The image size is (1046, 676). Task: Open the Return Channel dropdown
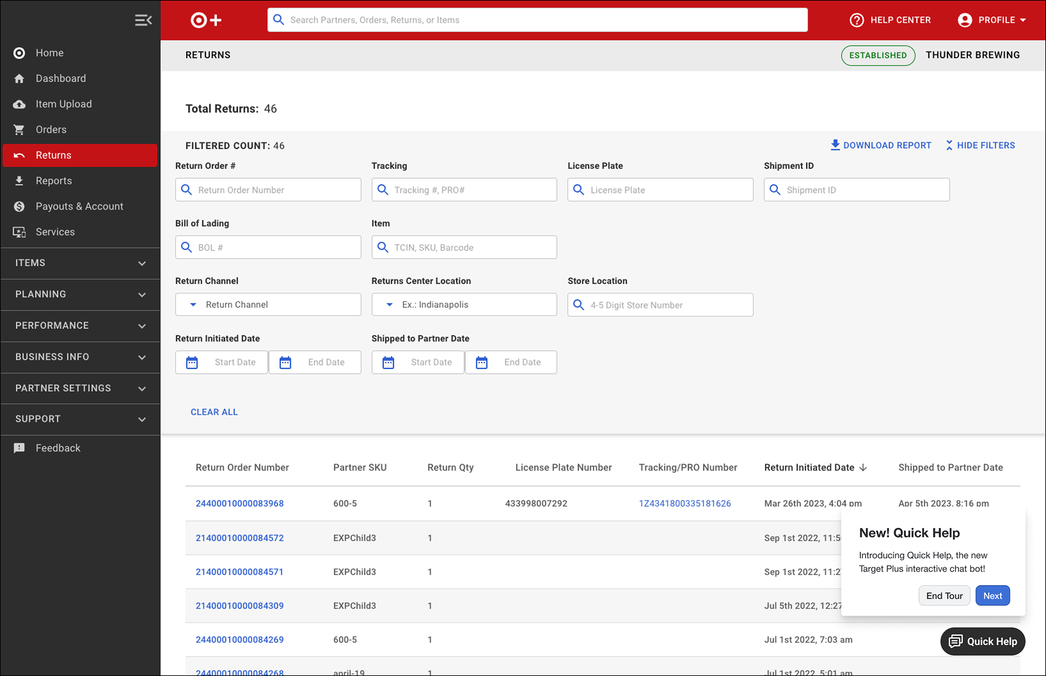pyautogui.click(x=268, y=304)
